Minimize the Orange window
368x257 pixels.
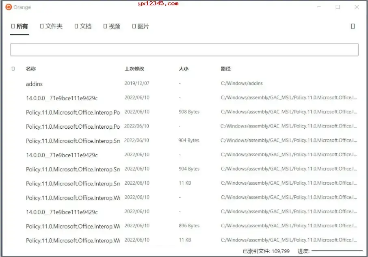coord(319,7)
